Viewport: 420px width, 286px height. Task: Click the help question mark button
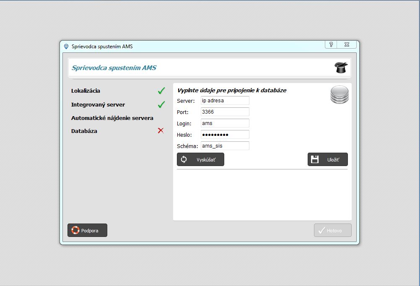[331, 44]
